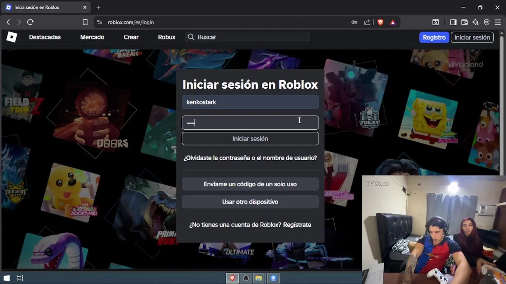506x284 pixels.
Task: Open the Crear menu item
Action: click(131, 37)
